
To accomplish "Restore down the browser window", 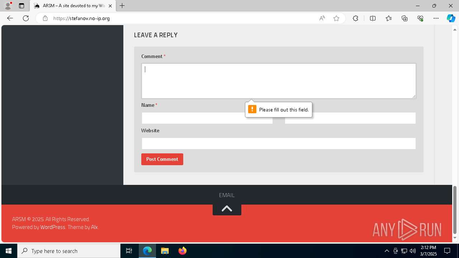I will pyautogui.click(x=434, y=6).
